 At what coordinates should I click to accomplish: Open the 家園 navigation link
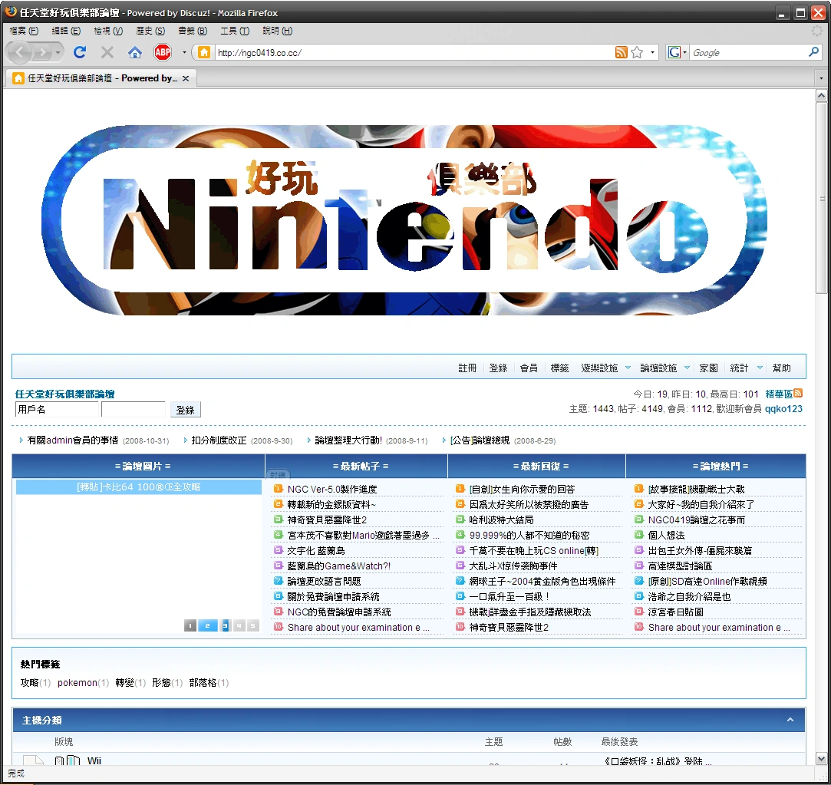pos(708,368)
